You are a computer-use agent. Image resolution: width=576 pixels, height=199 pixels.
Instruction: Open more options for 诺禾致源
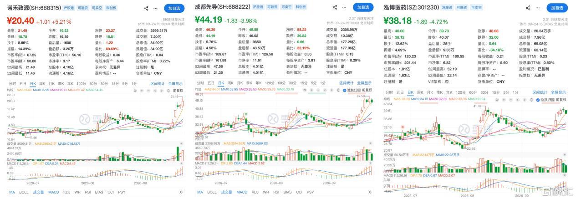click(156, 8)
